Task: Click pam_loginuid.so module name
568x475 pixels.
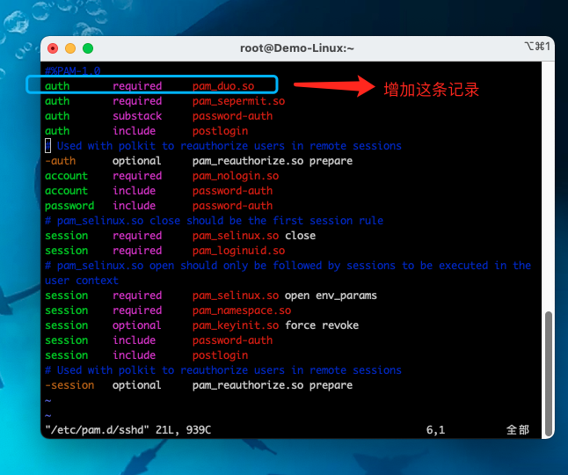Action: 238,251
